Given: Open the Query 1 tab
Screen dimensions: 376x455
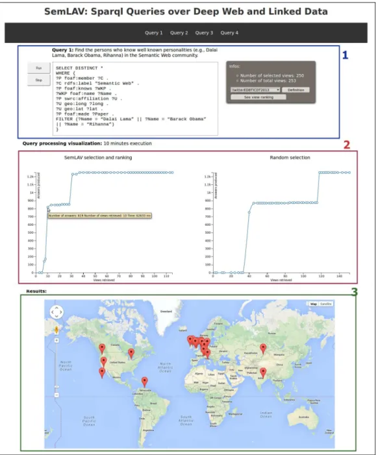Looking at the screenshot, I should pos(154,33).
